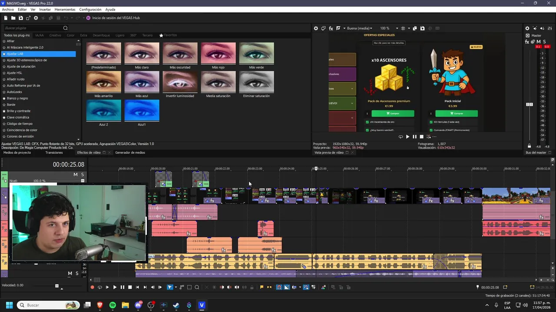The image size is (556, 312).
Task: Choose the Invertir luminosidad preset thumbnail
Action: click(180, 82)
